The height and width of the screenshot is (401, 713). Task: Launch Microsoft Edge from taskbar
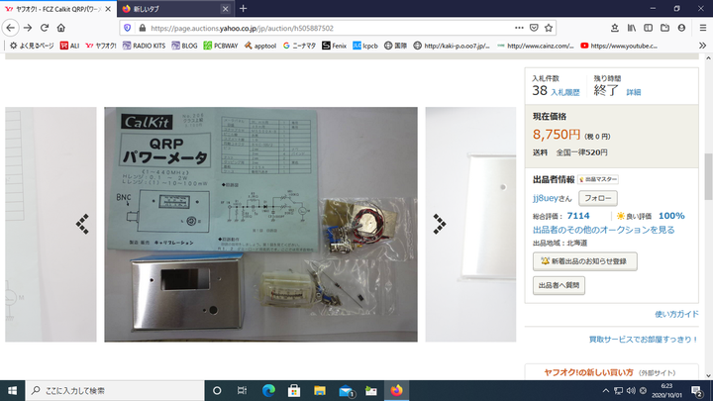click(x=268, y=390)
